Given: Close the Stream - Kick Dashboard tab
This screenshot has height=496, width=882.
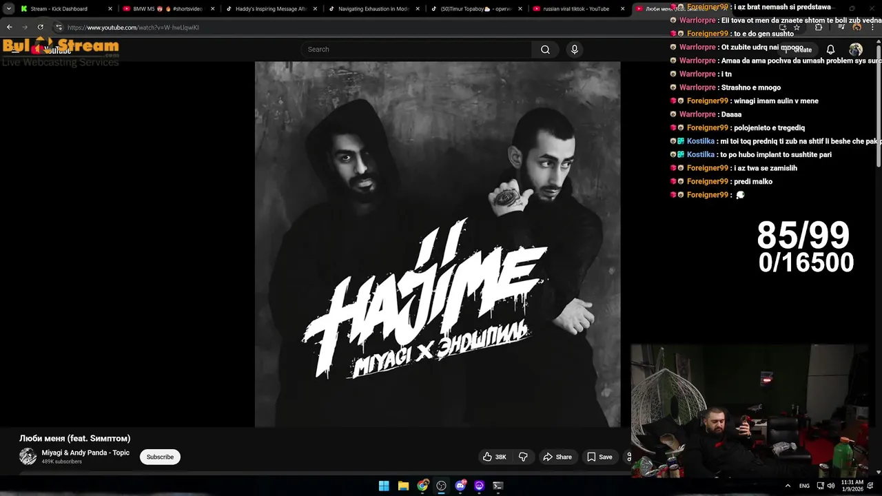Looking at the screenshot, I should [x=110, y=9].
